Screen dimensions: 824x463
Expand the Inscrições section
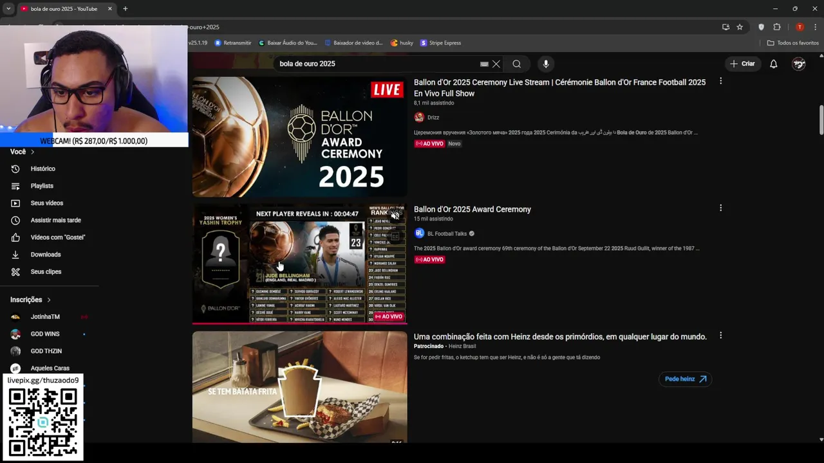tap(30, 300)
